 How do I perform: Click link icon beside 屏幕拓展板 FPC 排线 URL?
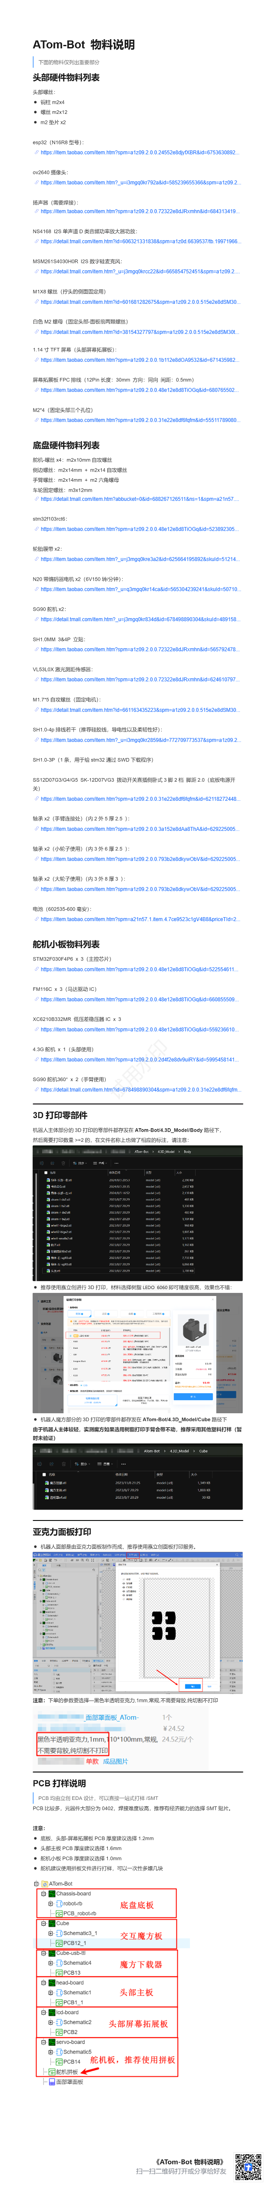(37, 390)
